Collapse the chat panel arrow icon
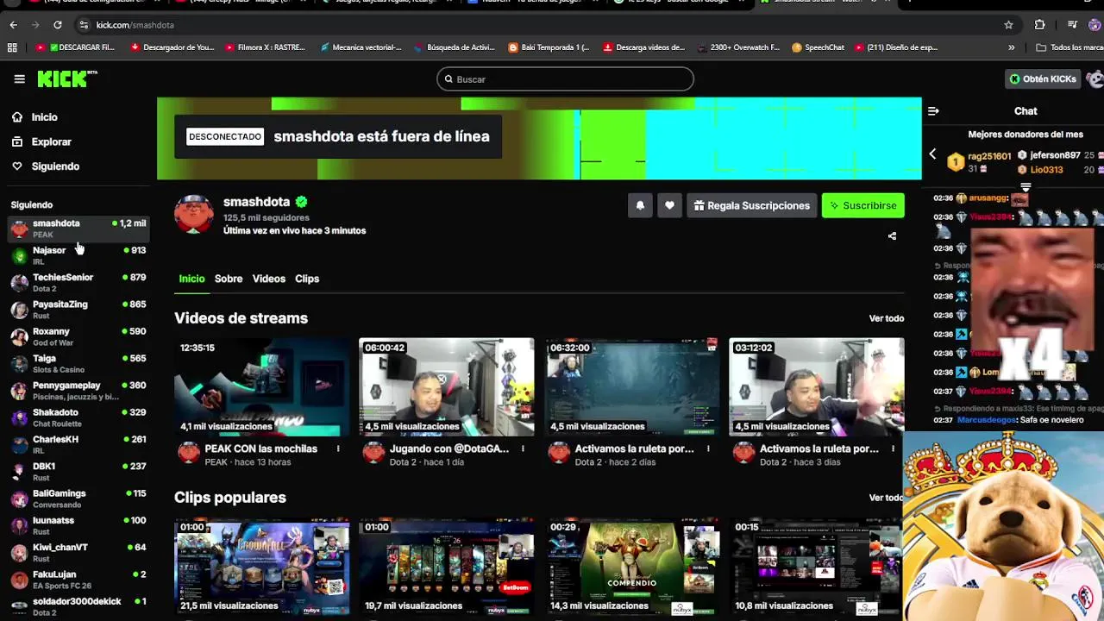1104x621 pixels. (x=933, y=110)
